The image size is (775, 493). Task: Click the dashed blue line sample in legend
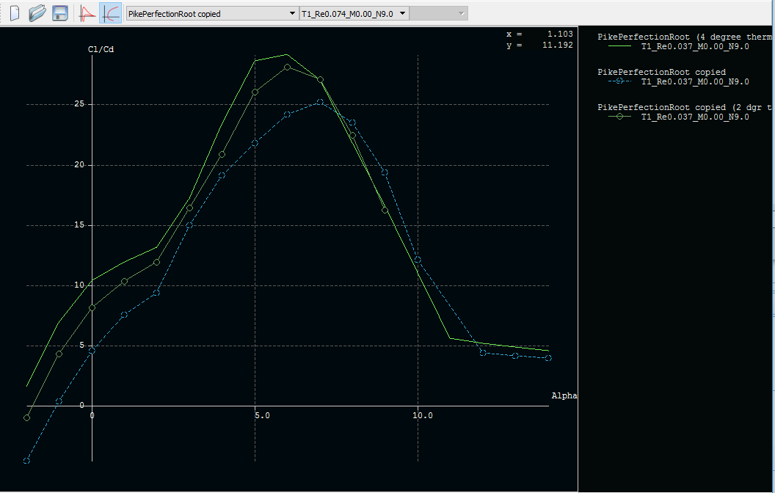click(x=619, y=81)
